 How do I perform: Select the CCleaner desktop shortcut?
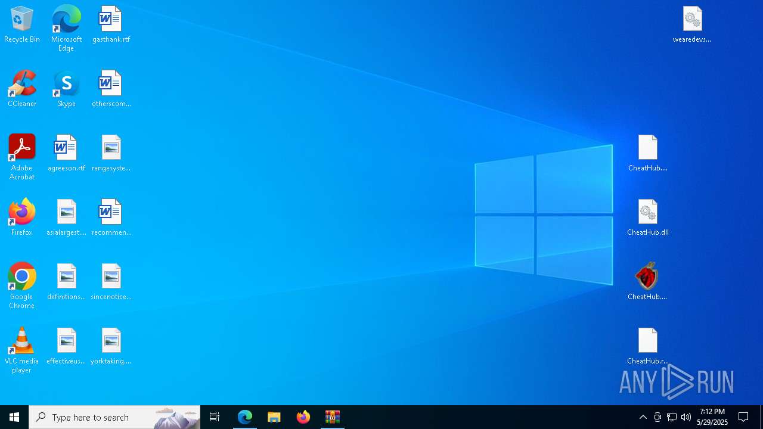coord(22,89)
